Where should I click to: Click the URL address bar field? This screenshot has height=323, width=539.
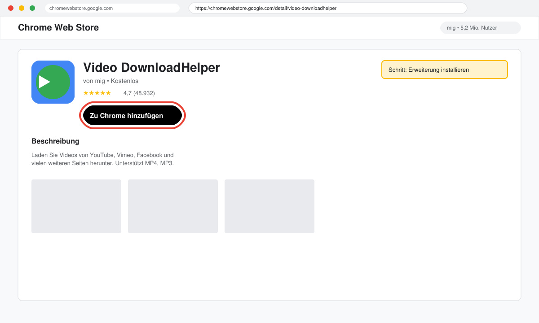click(x=328, y=8)
